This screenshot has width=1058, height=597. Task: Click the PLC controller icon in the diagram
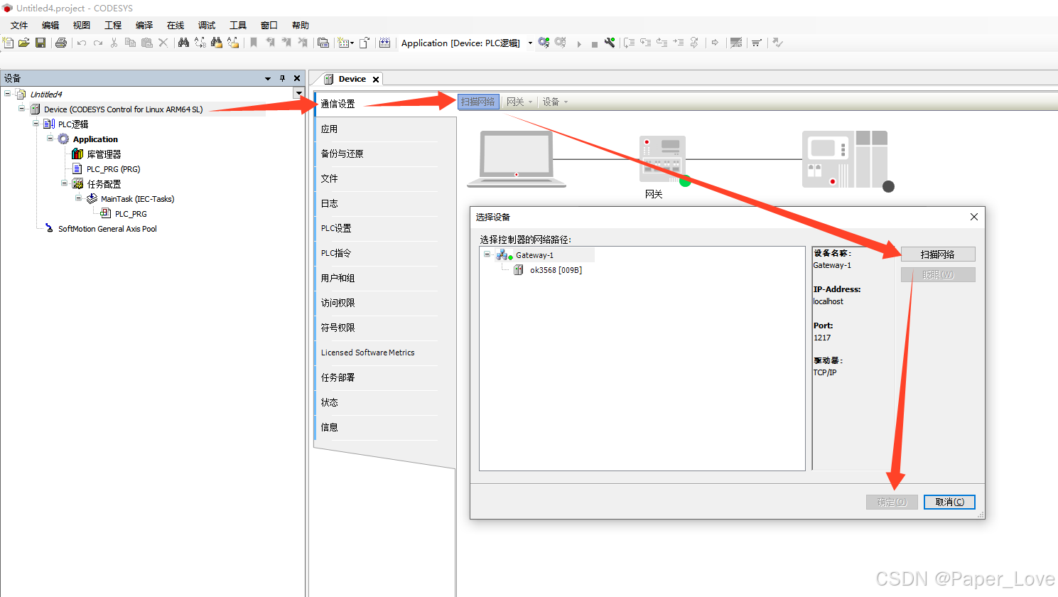point(845,159)
